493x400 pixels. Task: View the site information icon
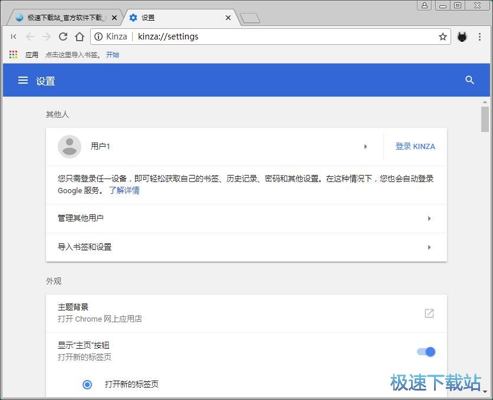(x=98, y=37)
